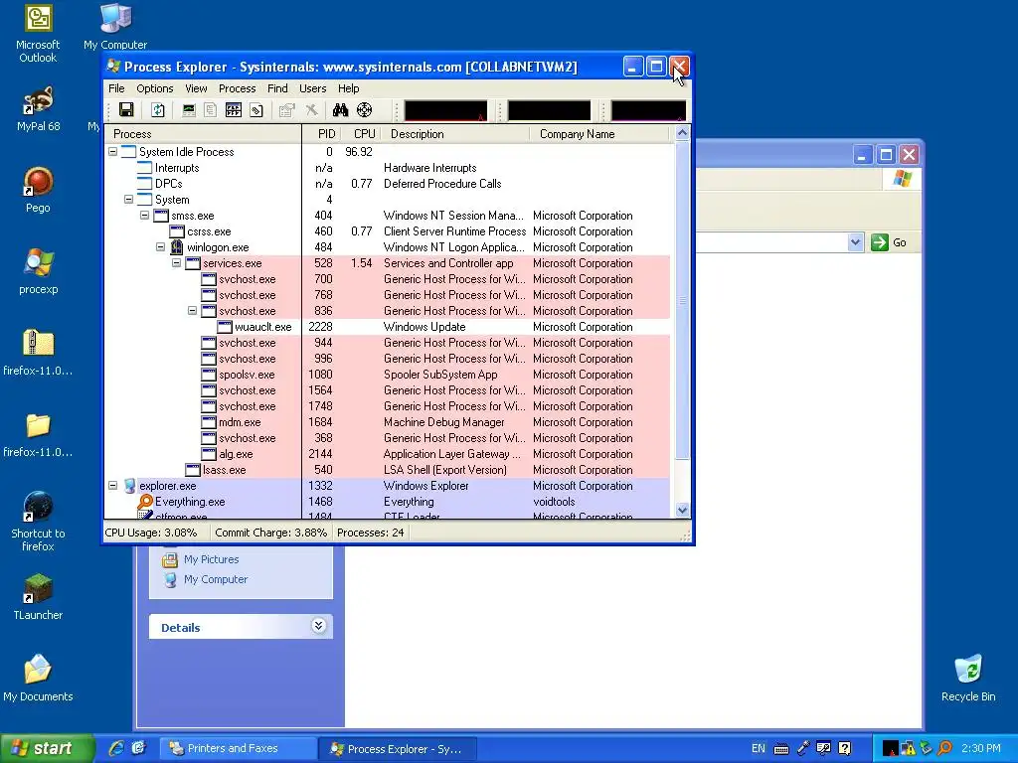Select the Recycle Bin desktop icon
The height and width of the screenshot is (763, 1018).
(x=968, y=678)
